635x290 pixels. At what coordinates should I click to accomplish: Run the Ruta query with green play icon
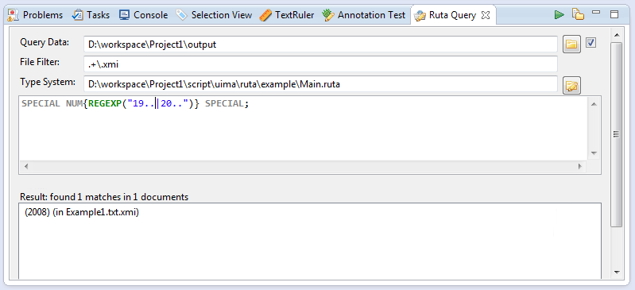[559, 15]
